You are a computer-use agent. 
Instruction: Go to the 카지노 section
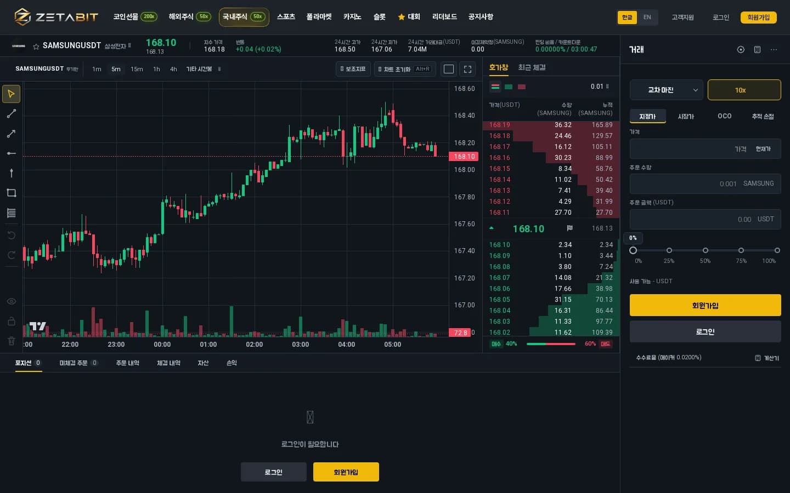pos(352,17)
